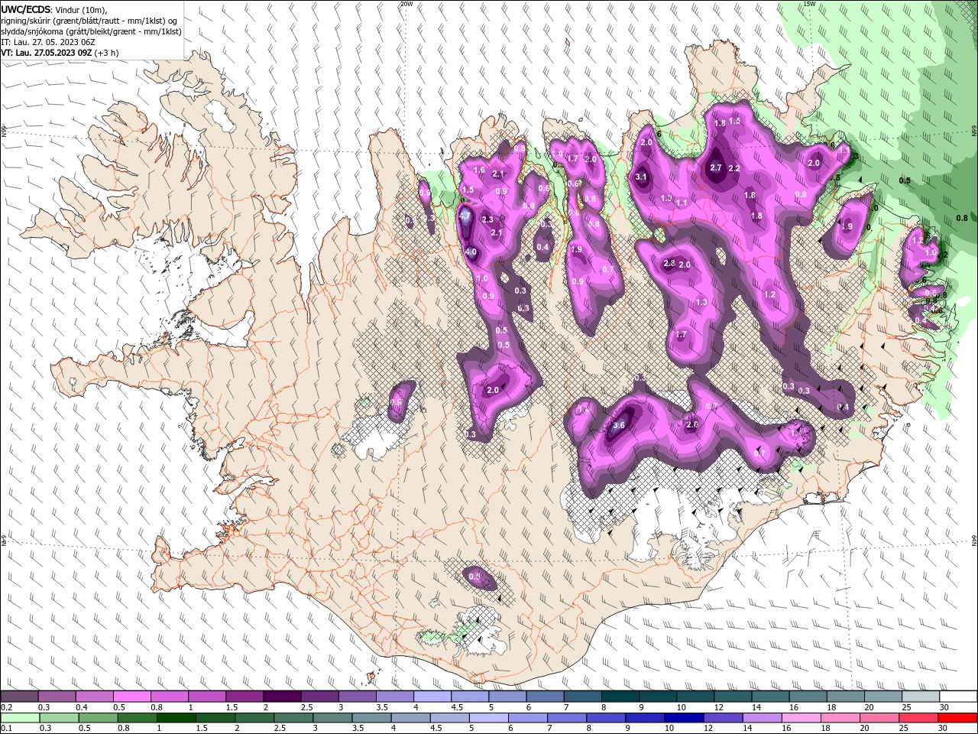Click the '1.1' snowfall value on the map
Viewport: 978px width, 734px height.
[682, 203]
